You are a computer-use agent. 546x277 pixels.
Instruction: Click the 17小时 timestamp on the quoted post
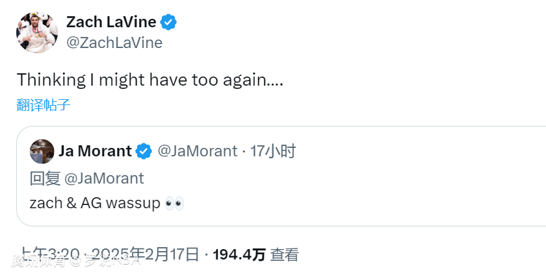point(273,151)
